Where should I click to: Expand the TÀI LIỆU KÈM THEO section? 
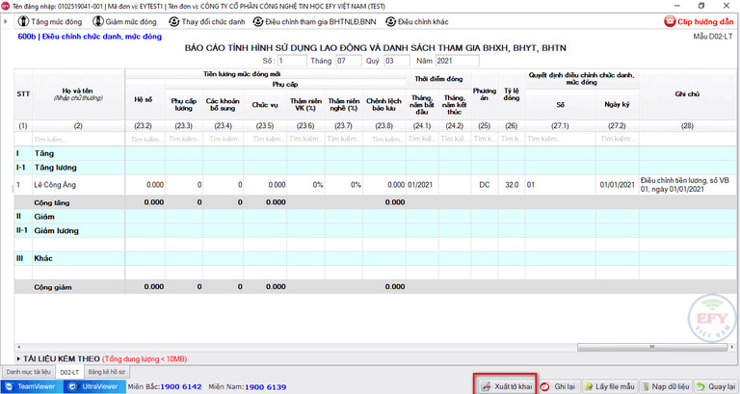[18, 359]
